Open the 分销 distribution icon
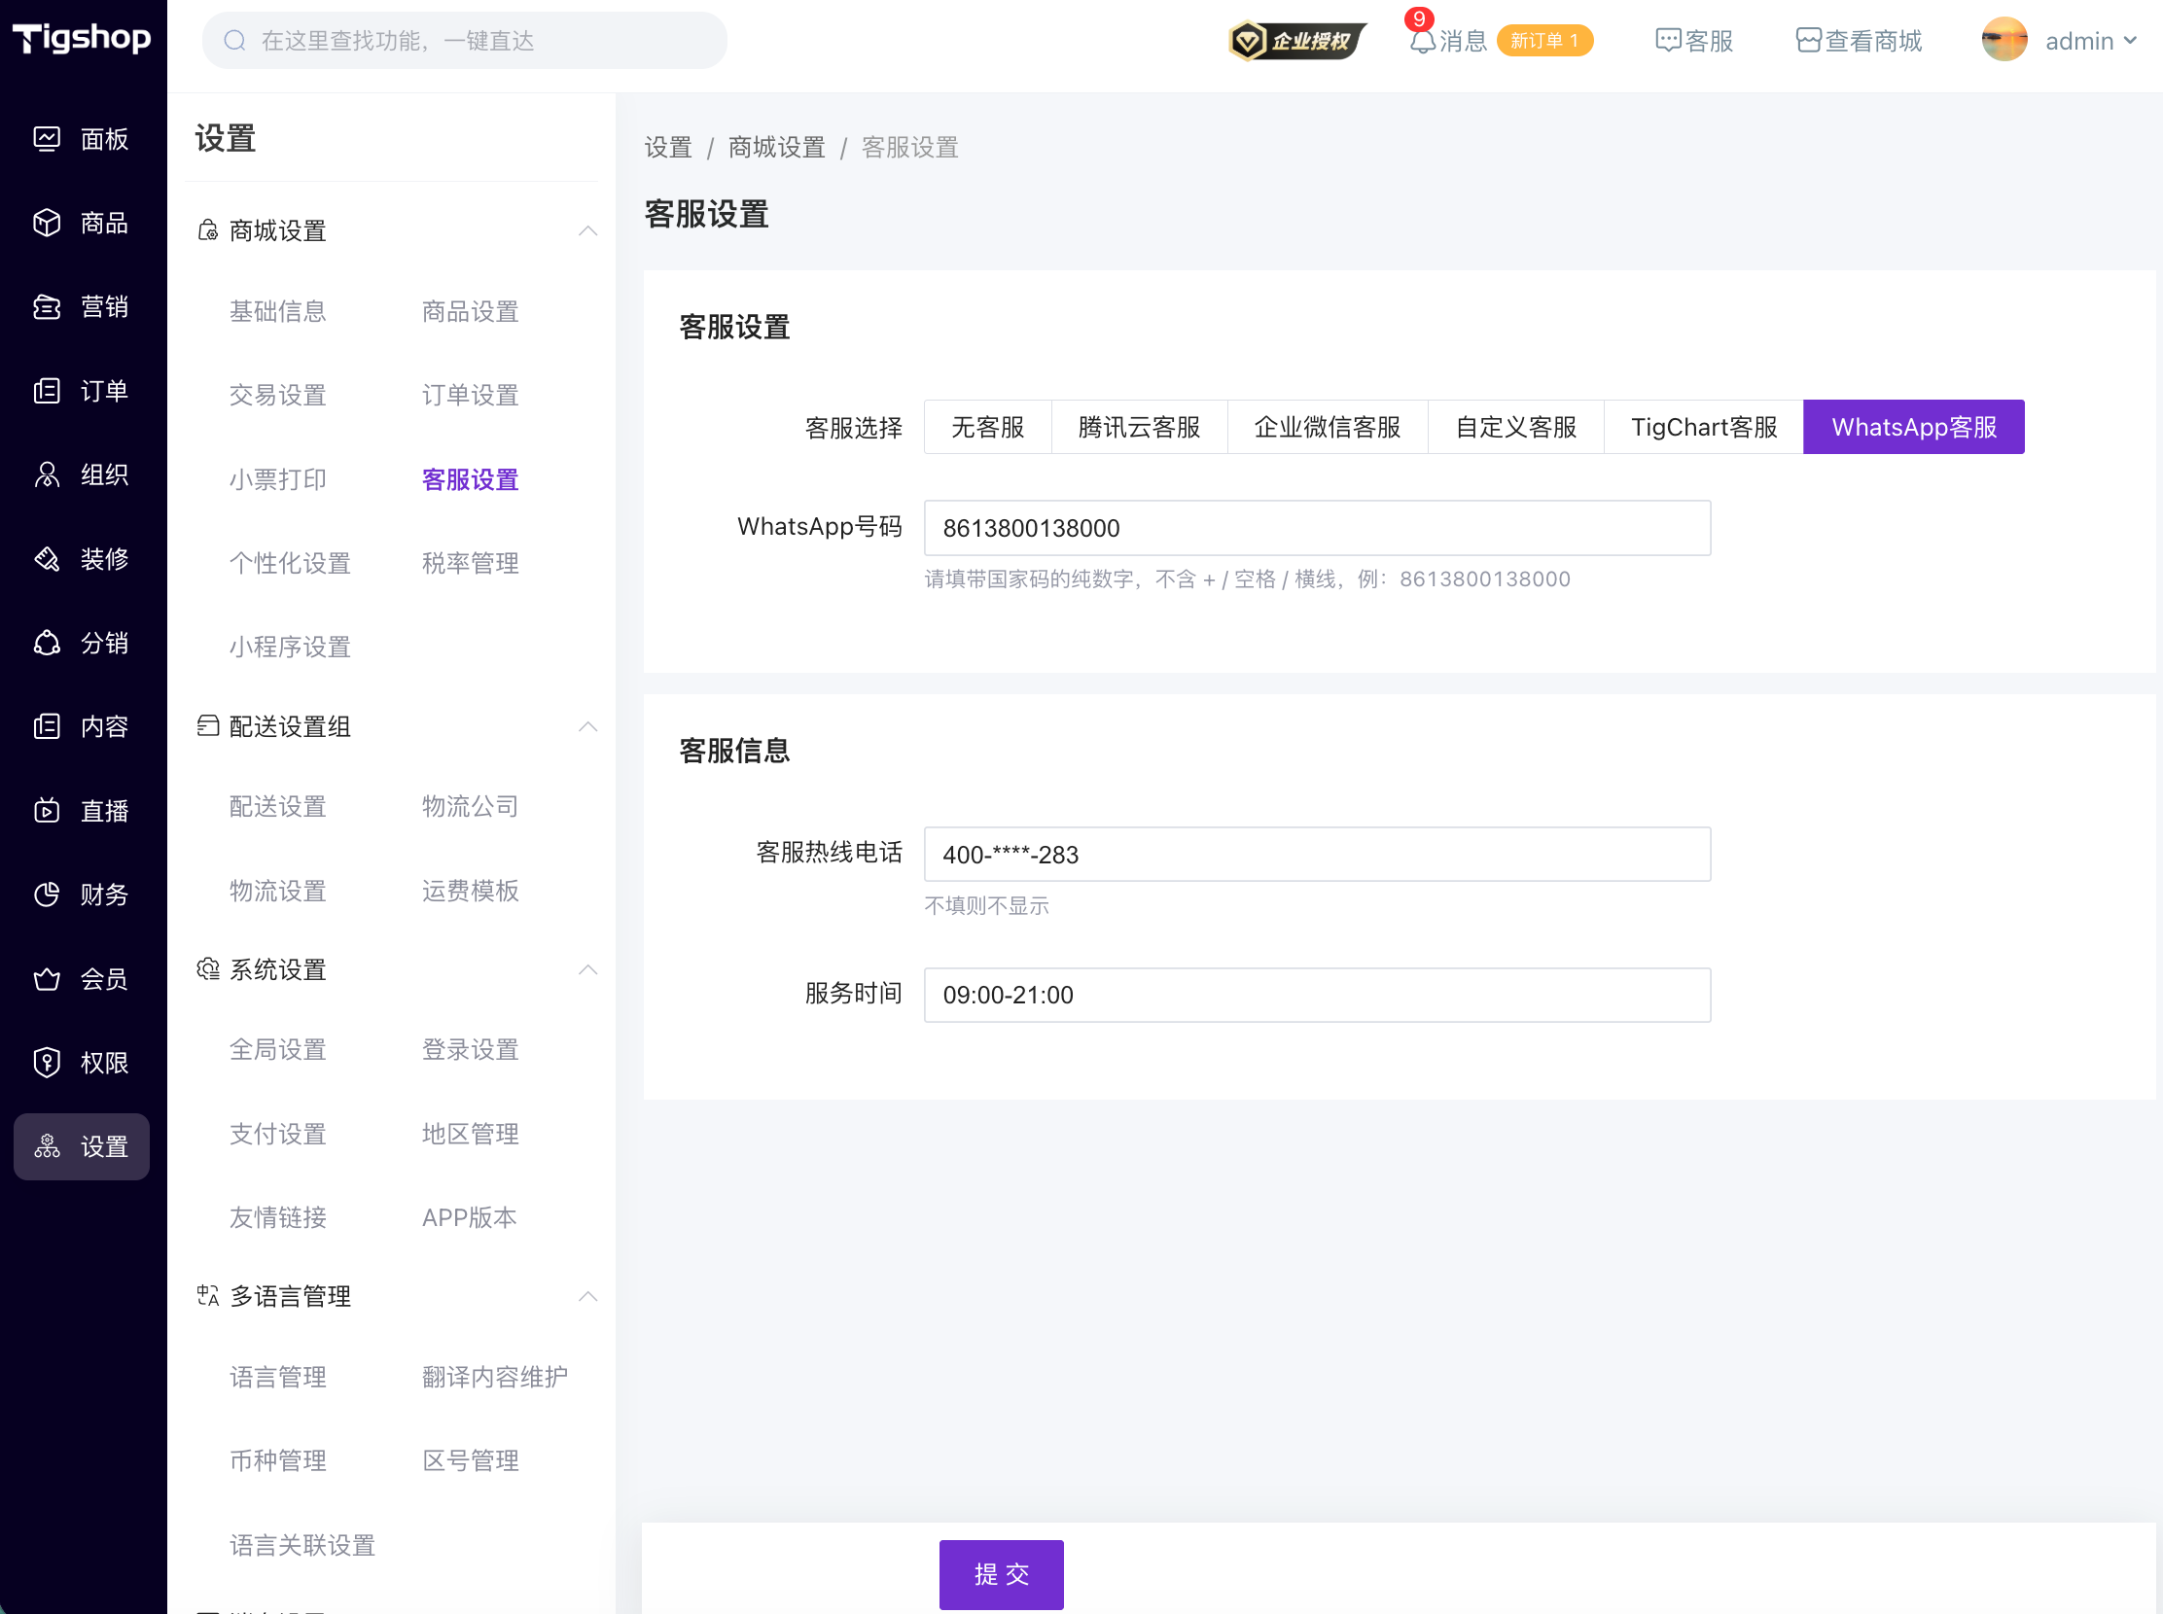The image size is (2163, 1614). click(47, 644)
